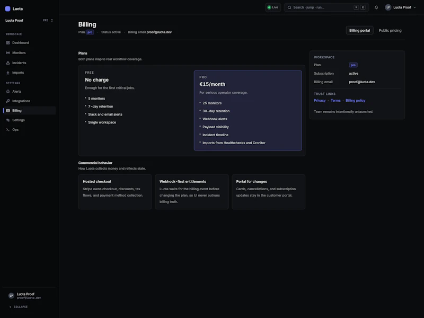Open the Privacy trust link
This screenshot has width=424, height=318.
click(320, 100)
